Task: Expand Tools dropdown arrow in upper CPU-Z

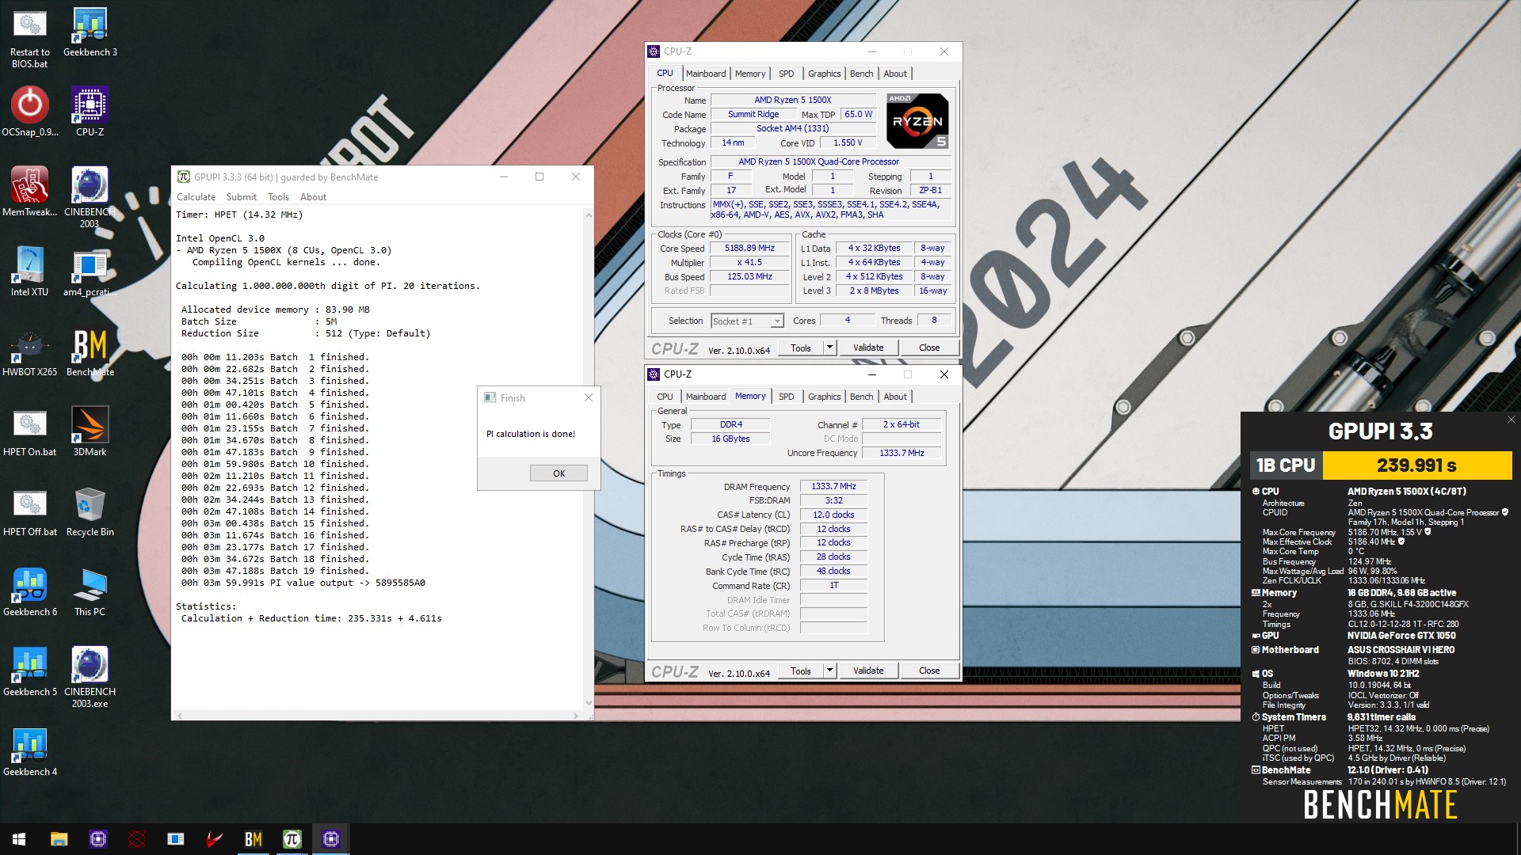Action: [x=829, y=348]
